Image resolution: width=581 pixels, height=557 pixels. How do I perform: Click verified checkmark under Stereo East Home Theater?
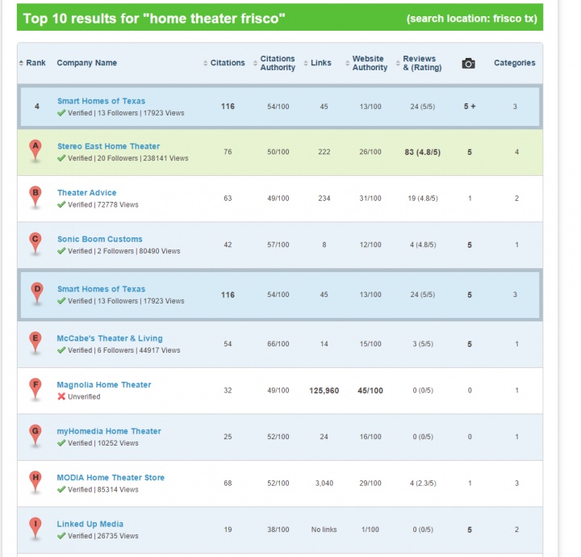[61, 158]
